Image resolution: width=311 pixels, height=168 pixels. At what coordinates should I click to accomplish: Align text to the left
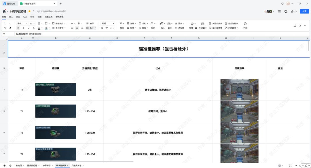[72, 28]
